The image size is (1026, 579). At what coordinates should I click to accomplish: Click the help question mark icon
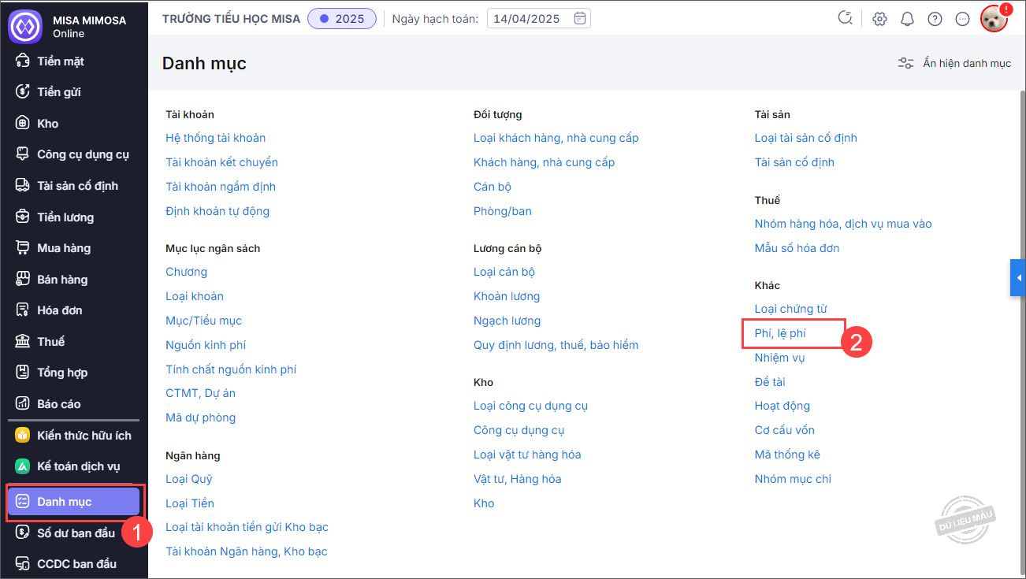coord(935,19)
